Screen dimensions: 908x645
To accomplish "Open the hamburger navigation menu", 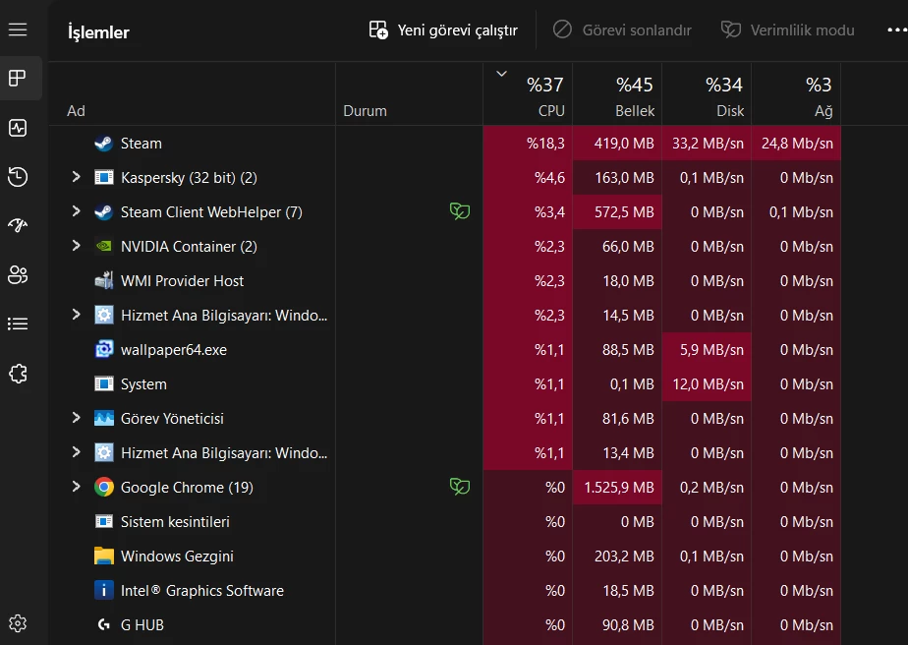I will tap(17, 29).
